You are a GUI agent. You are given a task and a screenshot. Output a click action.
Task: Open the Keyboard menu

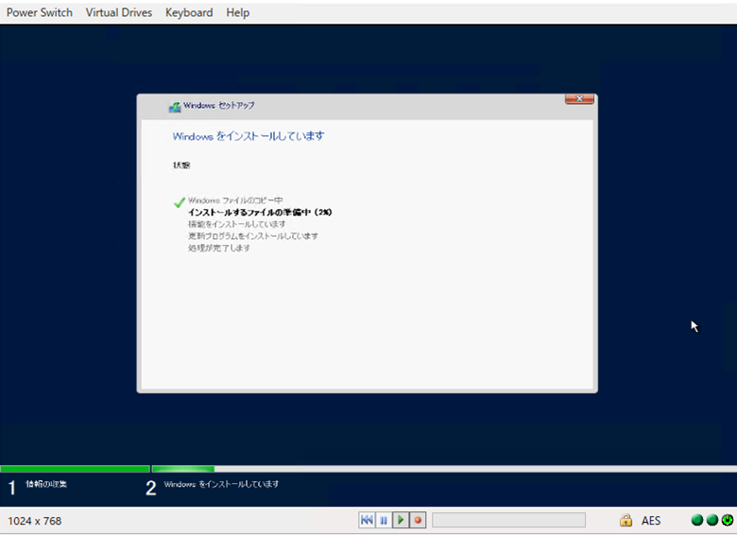[x=189, y=12]
